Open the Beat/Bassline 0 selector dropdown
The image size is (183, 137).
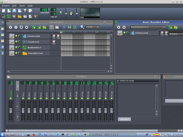pyautogui.click(x=148, y=27)
